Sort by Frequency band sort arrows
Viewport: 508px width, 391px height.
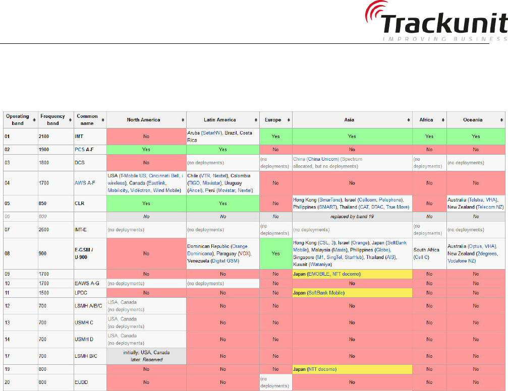(70, 120)
